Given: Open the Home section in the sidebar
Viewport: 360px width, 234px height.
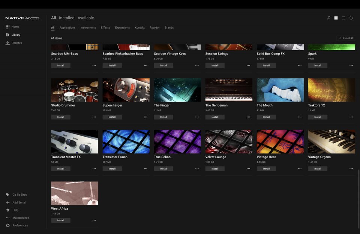Looking at the screenshot, I should click(15, 26).
